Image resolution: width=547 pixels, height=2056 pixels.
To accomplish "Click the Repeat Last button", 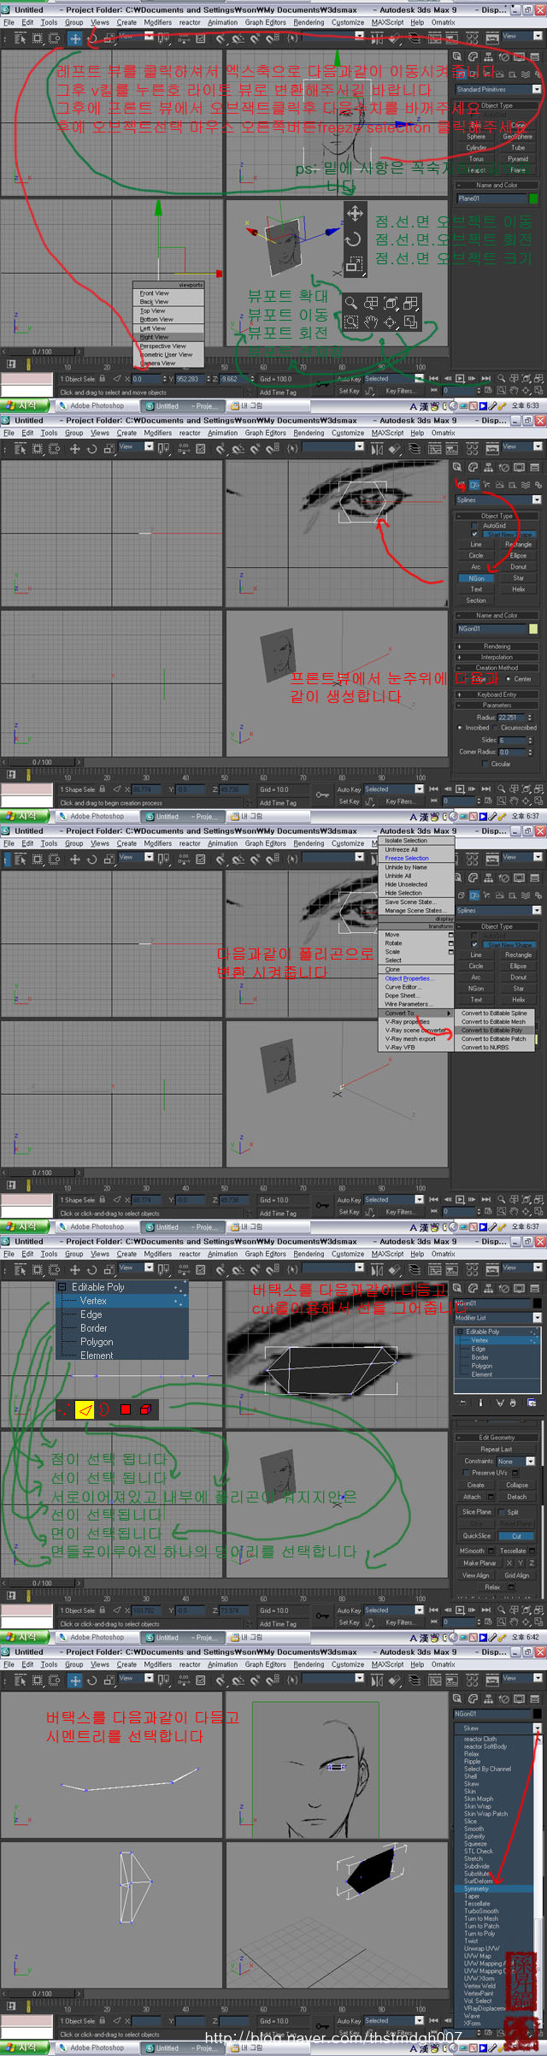I will coord(497,1450).
